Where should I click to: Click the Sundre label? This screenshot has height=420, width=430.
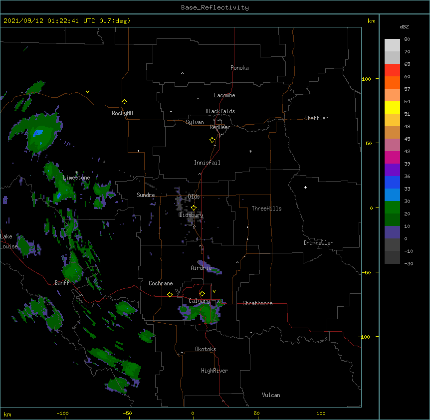(x=146, y=195)
